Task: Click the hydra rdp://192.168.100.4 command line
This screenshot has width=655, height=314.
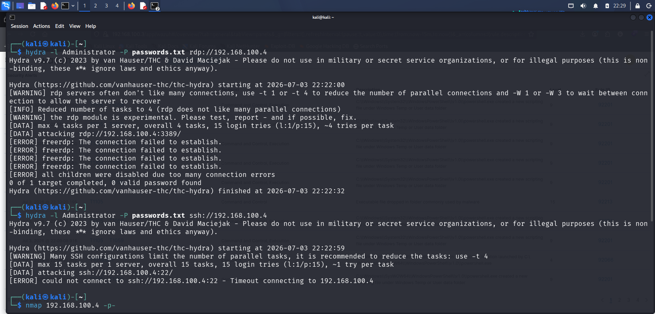Action: (x=146, y=52)
